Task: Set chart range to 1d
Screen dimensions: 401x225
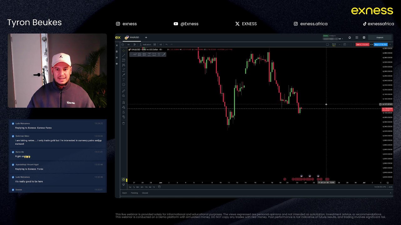Action: pos(154,187)
